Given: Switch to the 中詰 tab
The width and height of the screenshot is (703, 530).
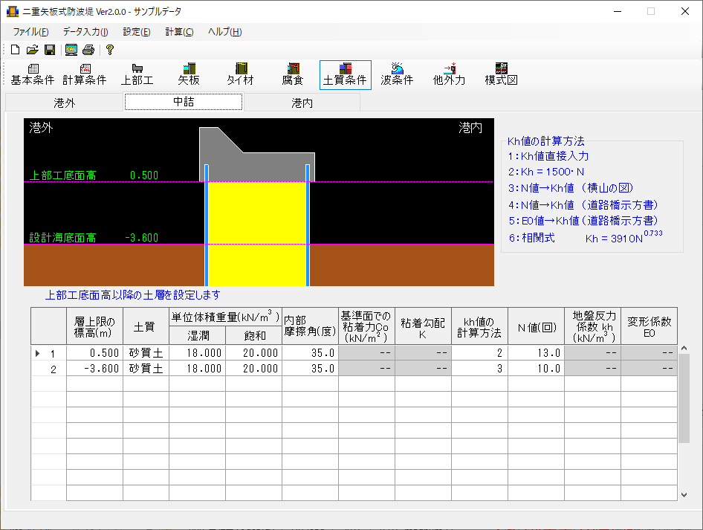Looking at the screenshot, I should 184,101.
